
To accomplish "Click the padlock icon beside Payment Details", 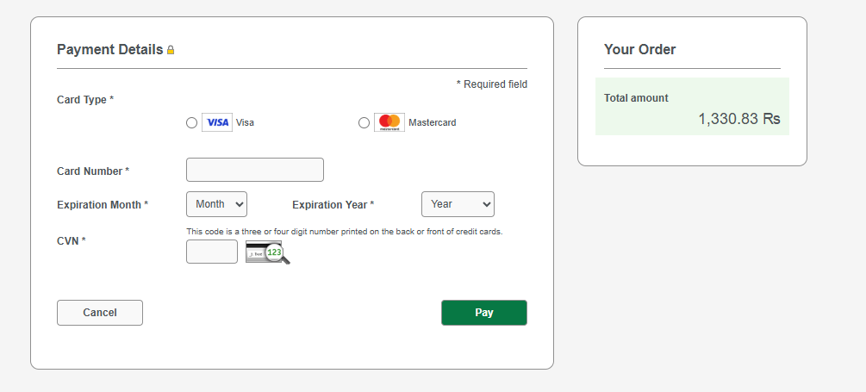I will pyautogui.click(x=171, y=50).
